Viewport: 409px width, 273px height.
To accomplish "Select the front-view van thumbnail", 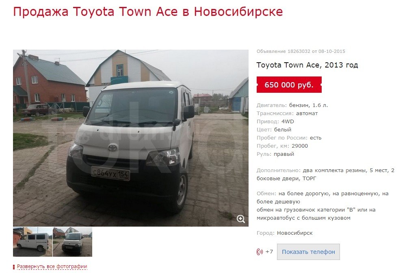I will click(73, 242).
